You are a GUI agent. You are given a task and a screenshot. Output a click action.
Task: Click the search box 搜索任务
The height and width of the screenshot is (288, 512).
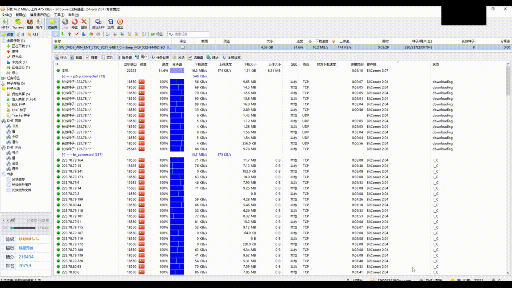(188, 34)
